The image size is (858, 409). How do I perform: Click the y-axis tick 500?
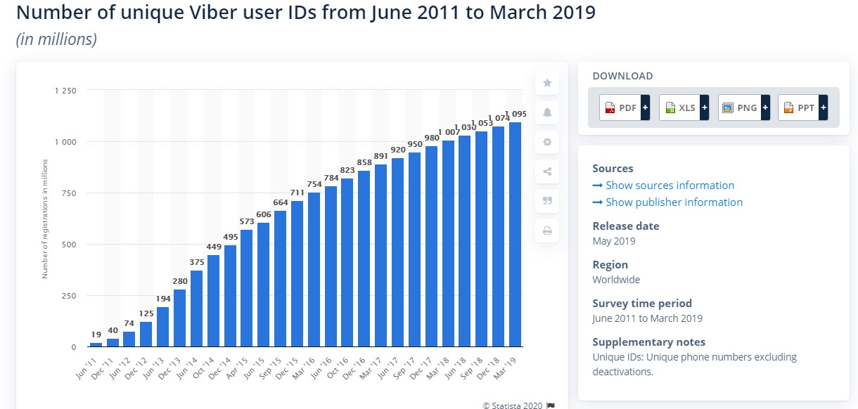(x=70, y=245)
